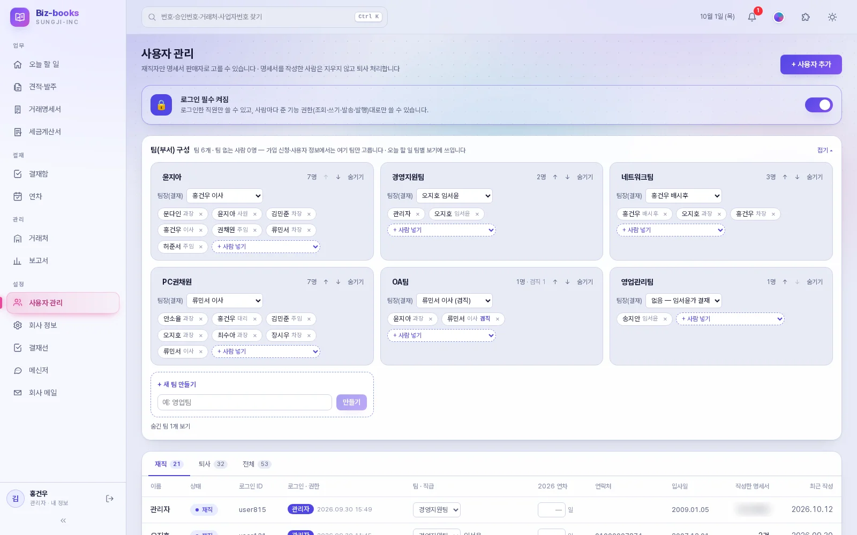Switch theme with the sun icon
The image size is (857, 535).
(x=832, y=17)
